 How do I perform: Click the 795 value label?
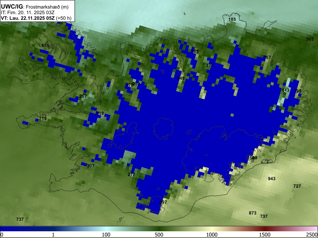coord(297,91)
